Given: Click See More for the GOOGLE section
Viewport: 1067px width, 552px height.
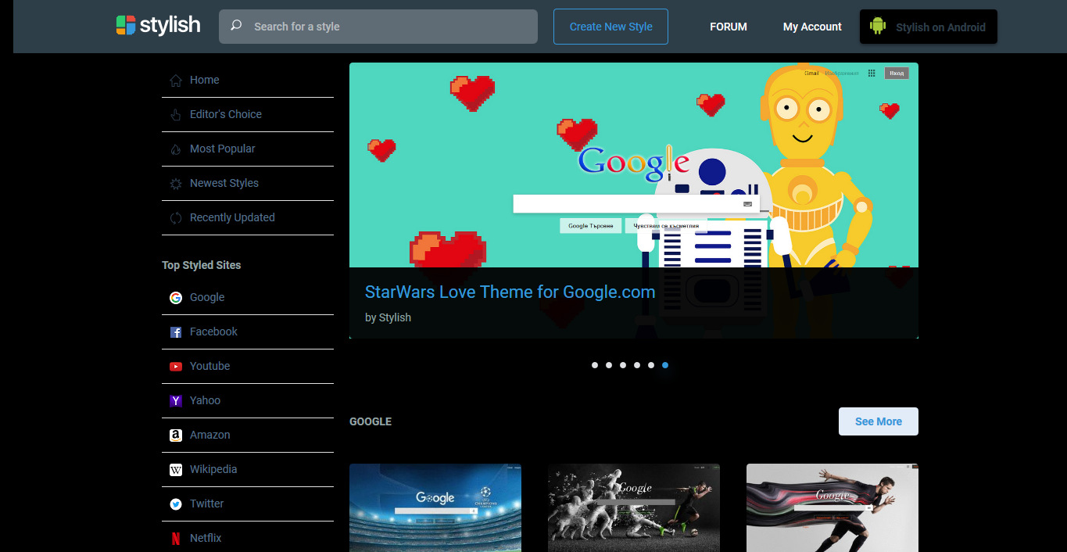Looking at the screenshot, I should pyautogui.click(x=878, y=421).
